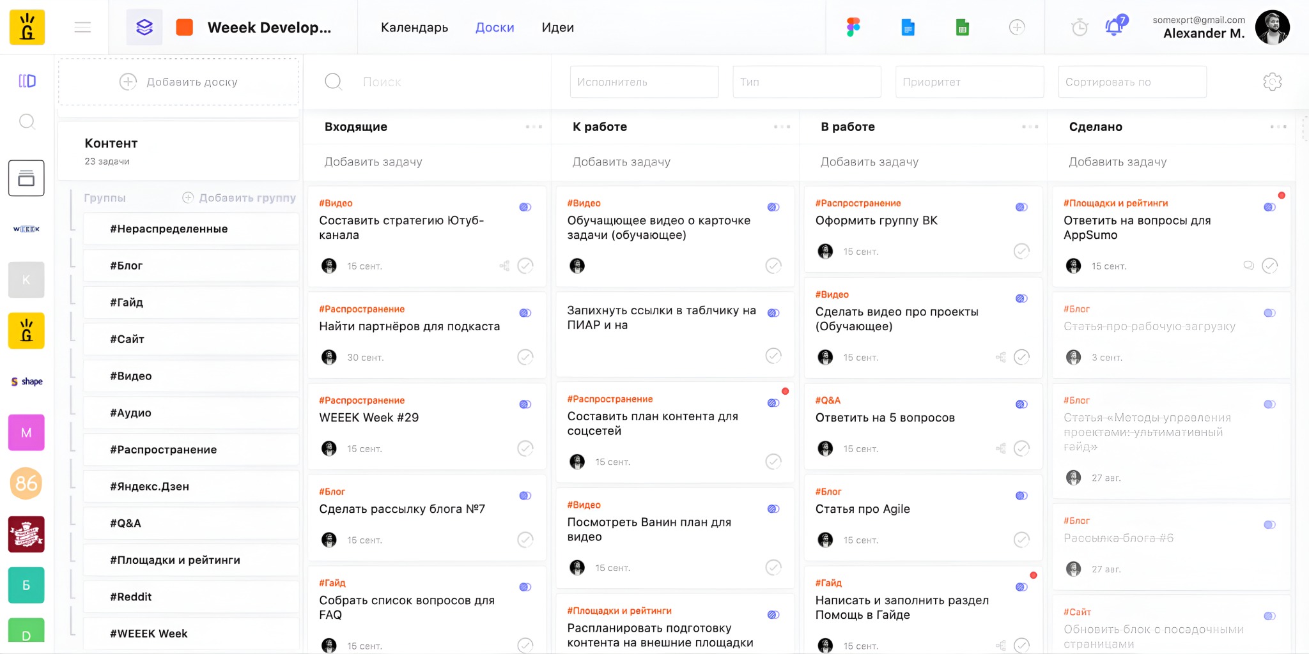Open the hamburger menu
Image resolution: width=1309 pixels, height=654 pixels.
point(82,27)
